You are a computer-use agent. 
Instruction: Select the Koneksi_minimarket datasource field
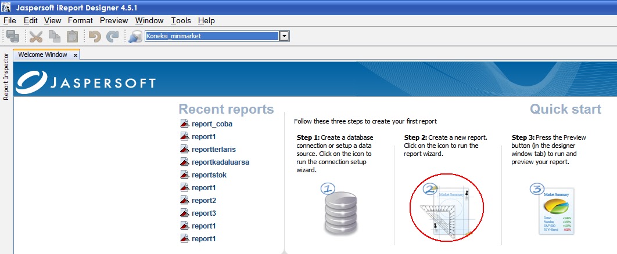(x=212, y=37)
